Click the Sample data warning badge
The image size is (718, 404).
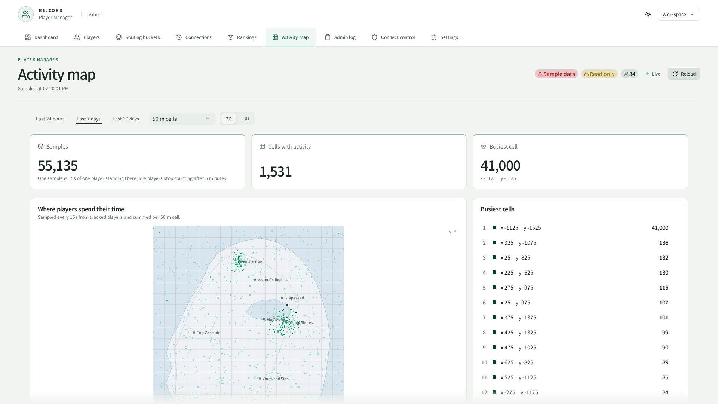[x=556, y=74]
